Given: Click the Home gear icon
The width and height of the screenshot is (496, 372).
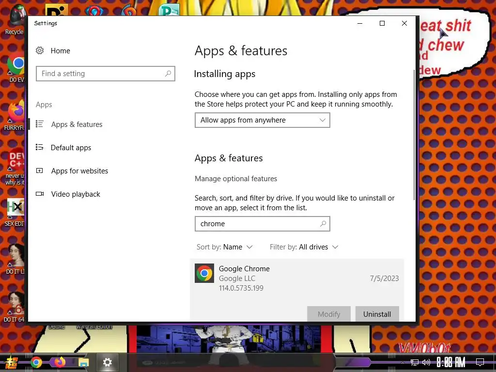Looking at the screenshot, I should (40, 50).
